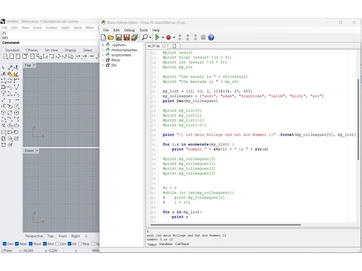The height and width of the screenshot is (271, 362).
Task: Click the Step Into debug icon
Action: [x=180, y=37]
